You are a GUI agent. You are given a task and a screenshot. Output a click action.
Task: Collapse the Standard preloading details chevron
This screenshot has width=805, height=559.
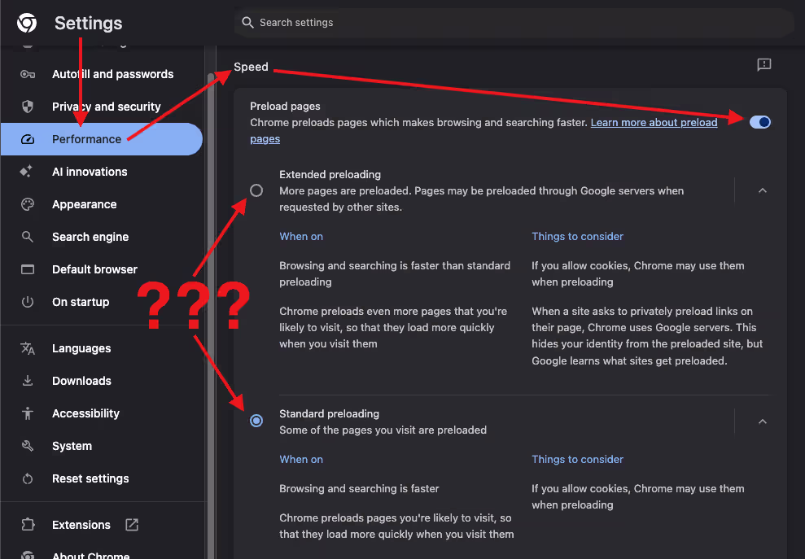(763, 421)
